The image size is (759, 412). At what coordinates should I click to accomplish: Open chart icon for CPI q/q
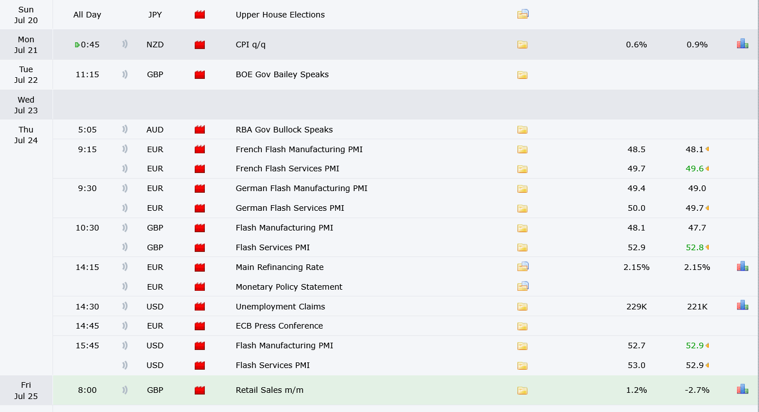click(x=743, y=44)
